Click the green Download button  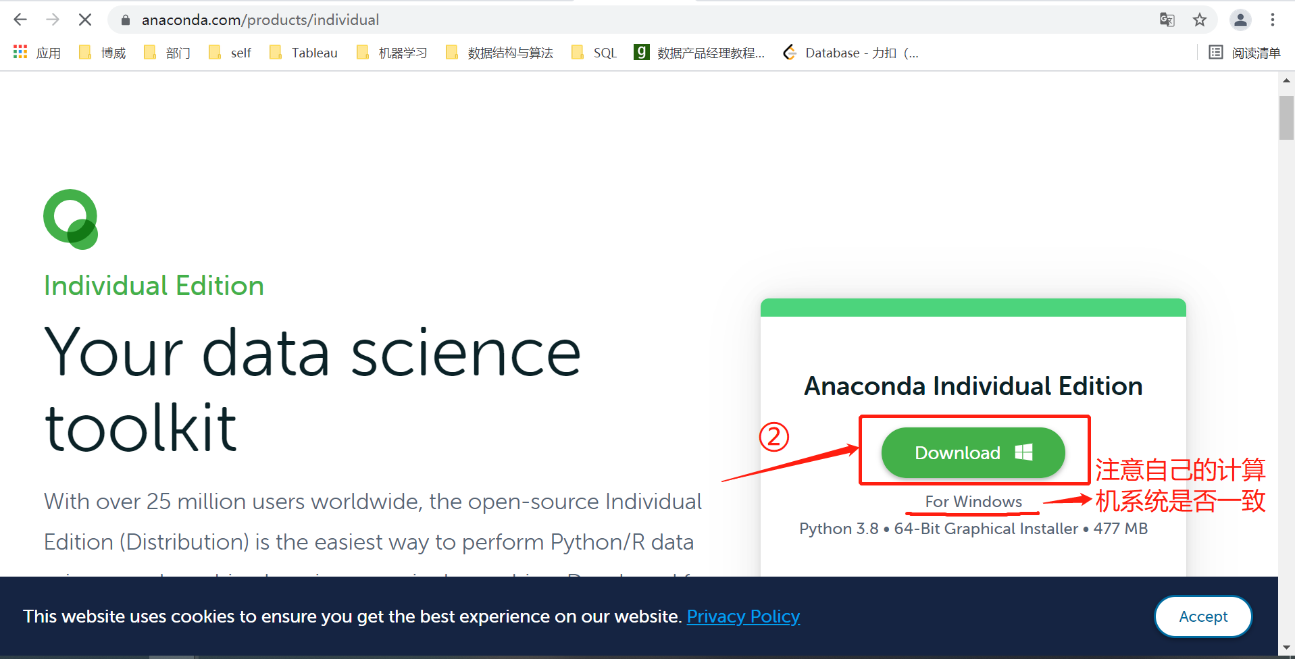[973, 452]
